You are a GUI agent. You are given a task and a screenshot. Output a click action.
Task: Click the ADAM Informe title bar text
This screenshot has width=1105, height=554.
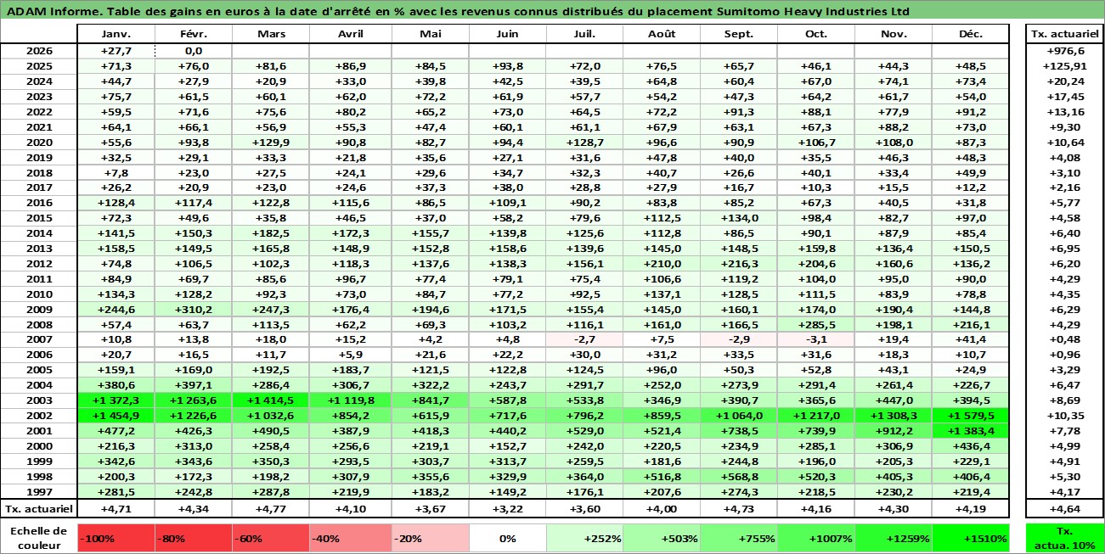[x=457, y=12]
